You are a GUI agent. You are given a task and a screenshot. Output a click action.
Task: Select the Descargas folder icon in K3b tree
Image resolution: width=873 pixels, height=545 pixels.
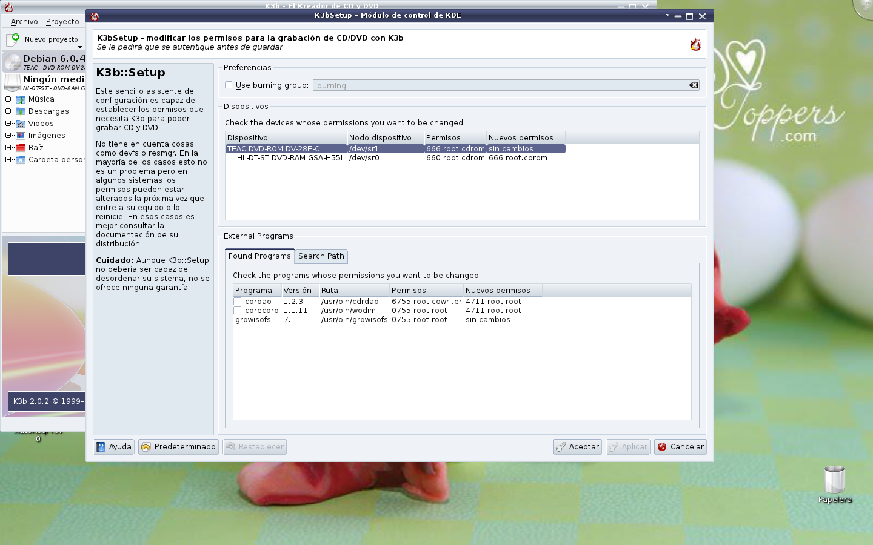pyautogui.click(x=21, y=111)
